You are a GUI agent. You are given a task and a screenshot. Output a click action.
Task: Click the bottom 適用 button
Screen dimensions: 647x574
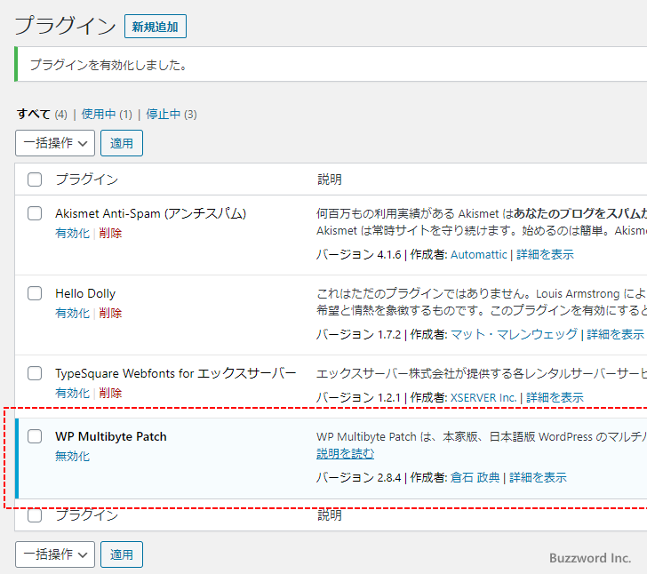click(x=122, y=554)
